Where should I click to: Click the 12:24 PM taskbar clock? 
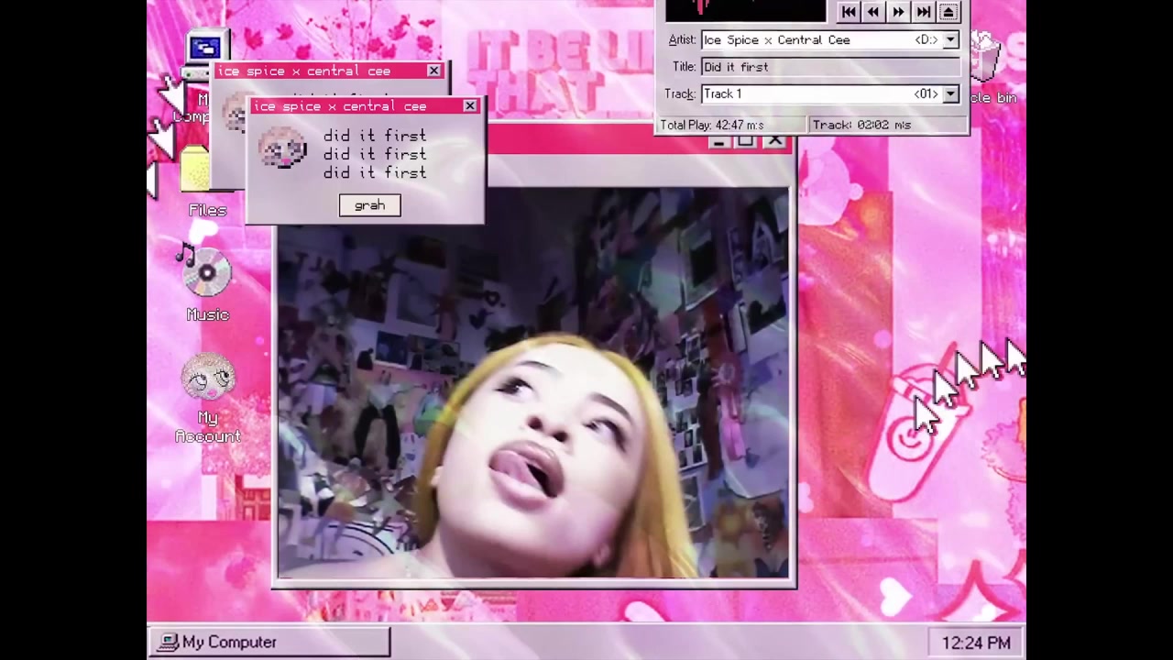(x=976, y=643)
